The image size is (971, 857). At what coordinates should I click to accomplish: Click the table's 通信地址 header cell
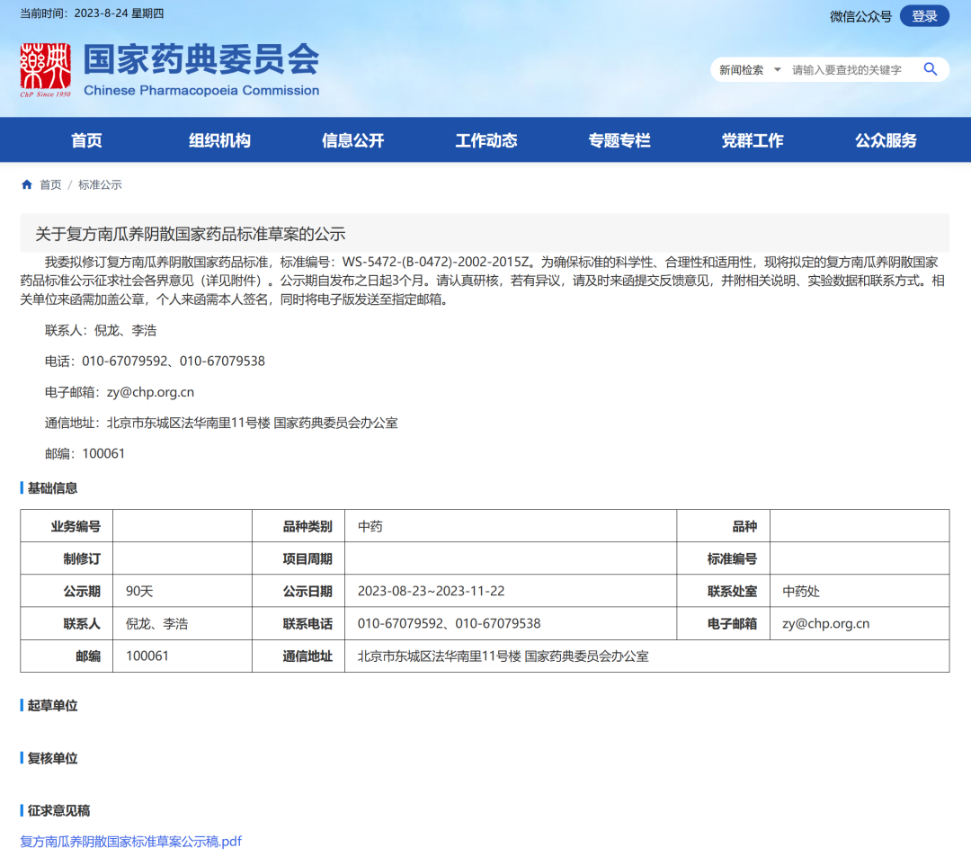click(298, 656)
